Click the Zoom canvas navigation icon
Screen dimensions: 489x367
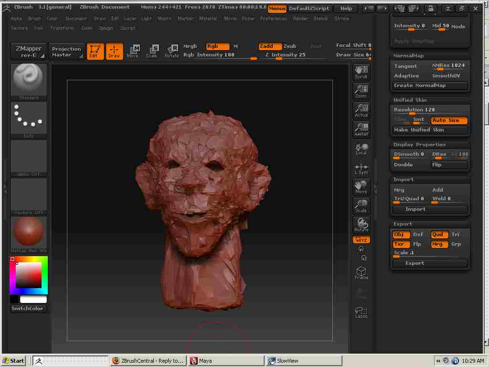(361, 91)
